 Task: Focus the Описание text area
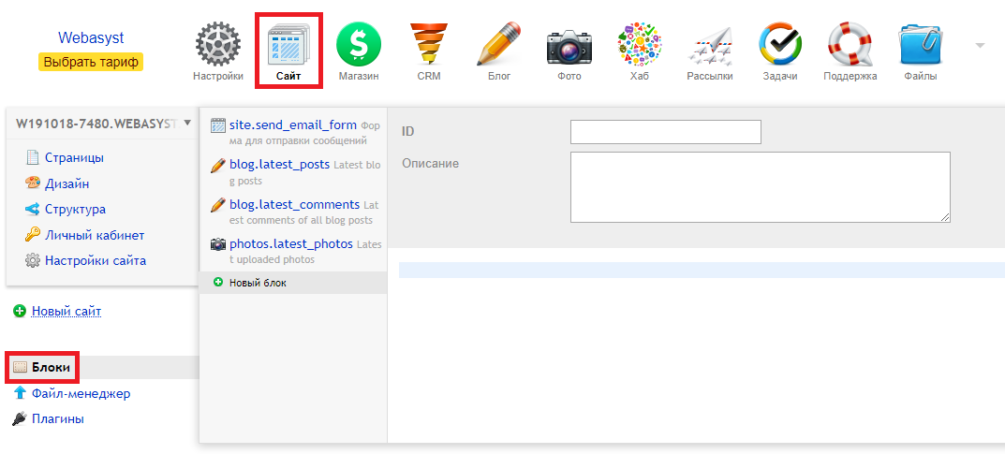(x=761, y=187)
